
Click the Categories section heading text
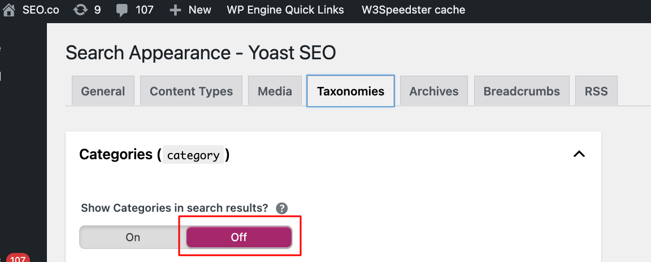pyautogui.click(x=116, y=155)
